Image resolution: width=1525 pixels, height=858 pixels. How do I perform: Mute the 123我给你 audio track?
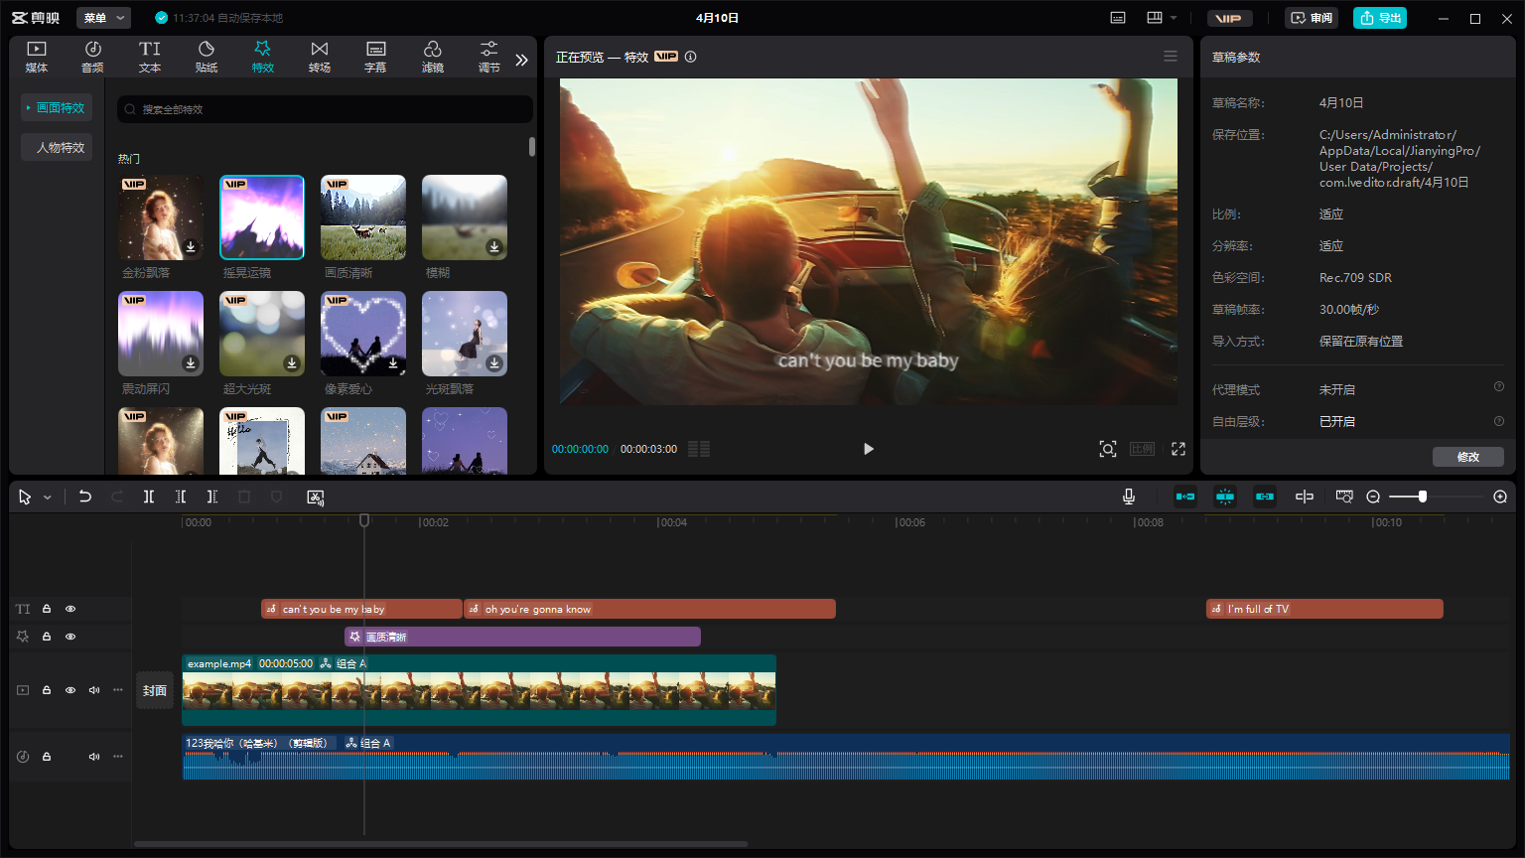point(93,756)
